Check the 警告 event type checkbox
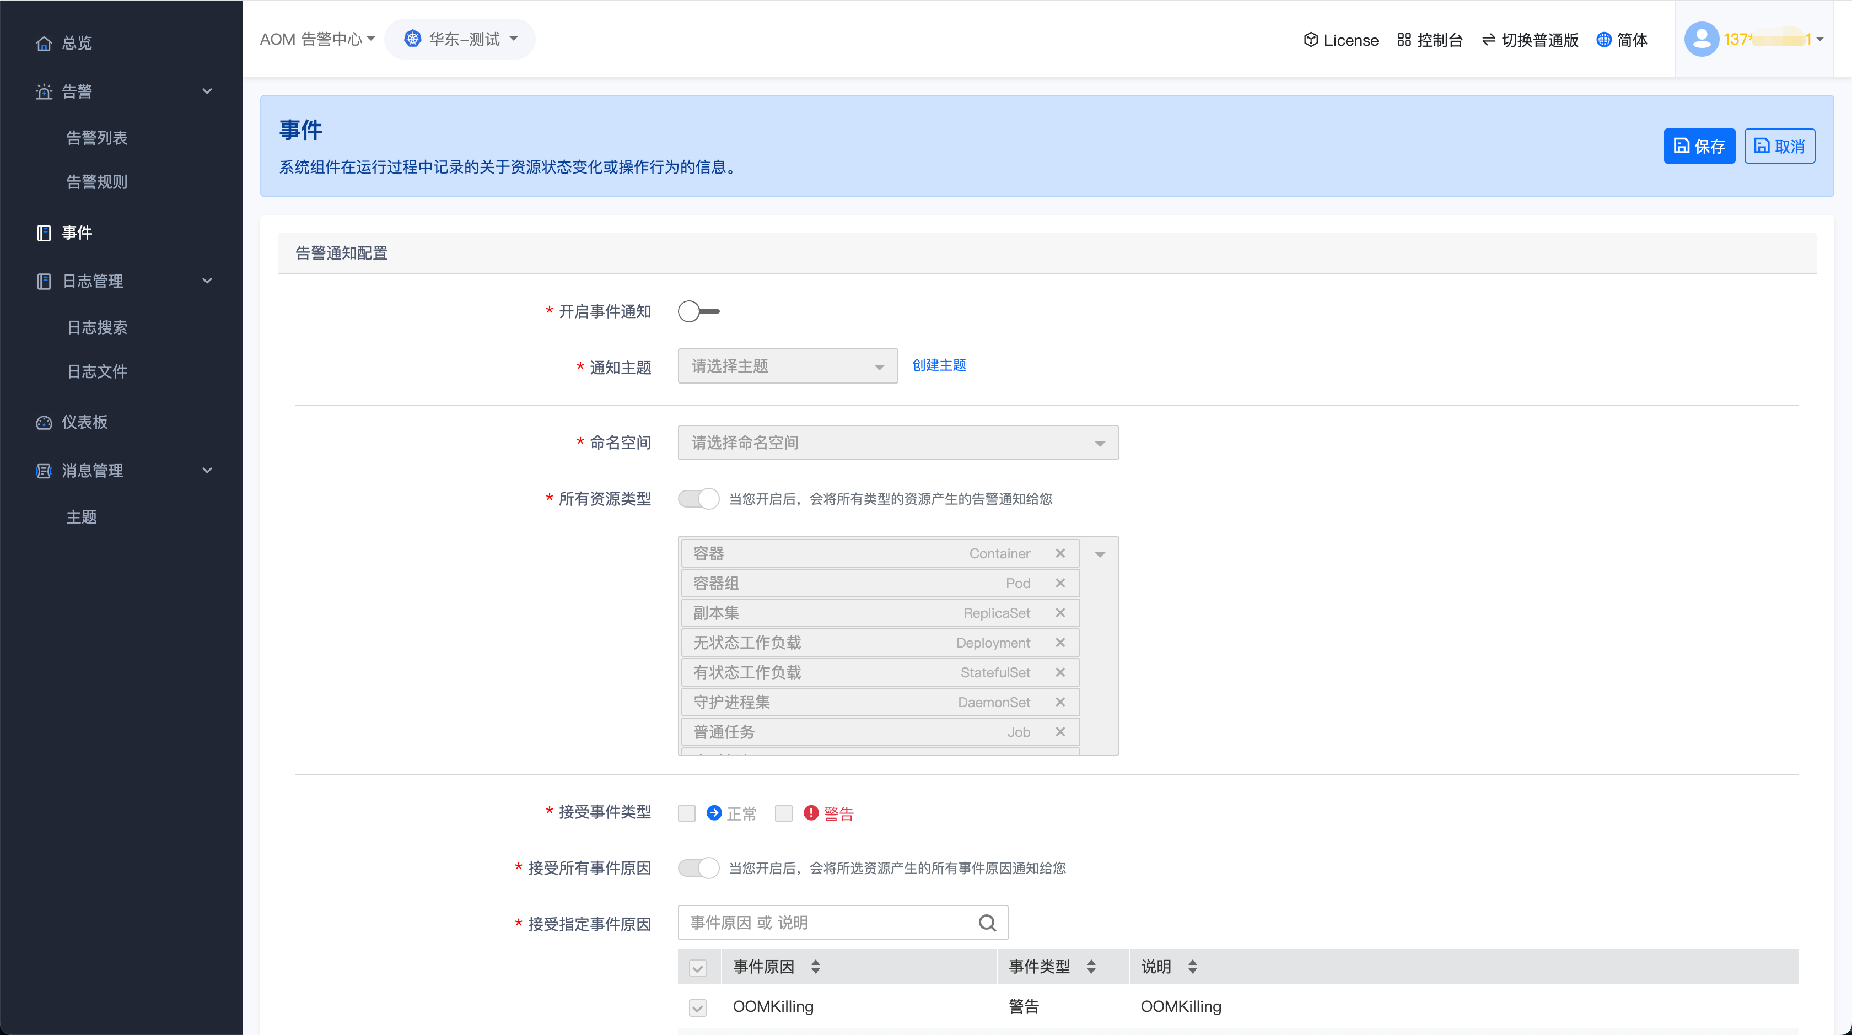 tap(784, 813)
